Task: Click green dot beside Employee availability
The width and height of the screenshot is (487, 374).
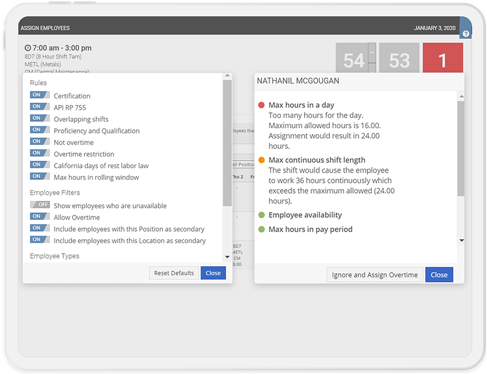Action: (x=261, y=215)
